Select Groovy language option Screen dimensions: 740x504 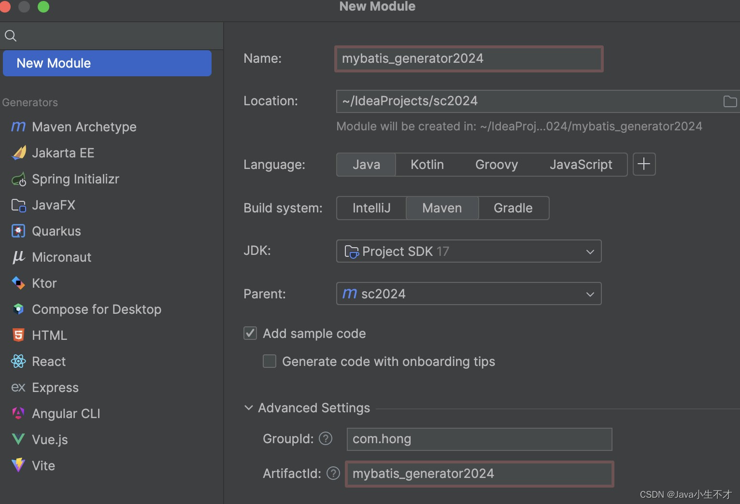[x=497, y=165]
